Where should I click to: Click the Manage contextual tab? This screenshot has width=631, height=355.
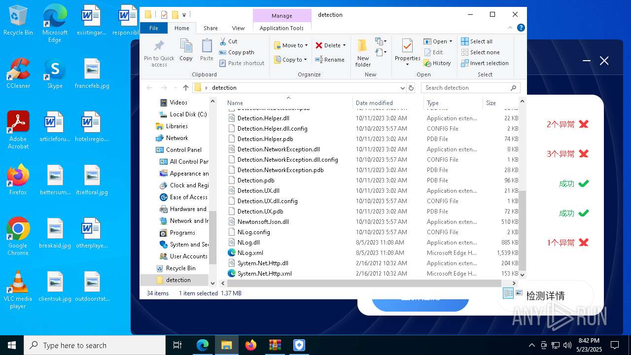(282, 16)
